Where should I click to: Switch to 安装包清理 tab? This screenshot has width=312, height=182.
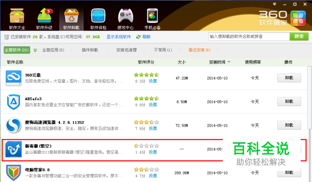coord(127,50)
